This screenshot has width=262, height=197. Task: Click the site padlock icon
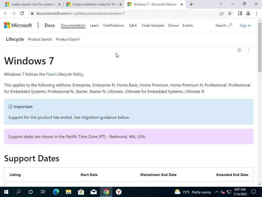point(32,13)
